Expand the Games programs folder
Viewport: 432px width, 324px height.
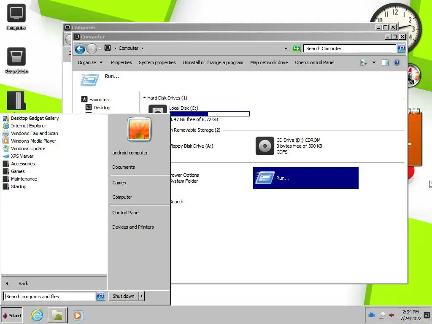(14, 171)
